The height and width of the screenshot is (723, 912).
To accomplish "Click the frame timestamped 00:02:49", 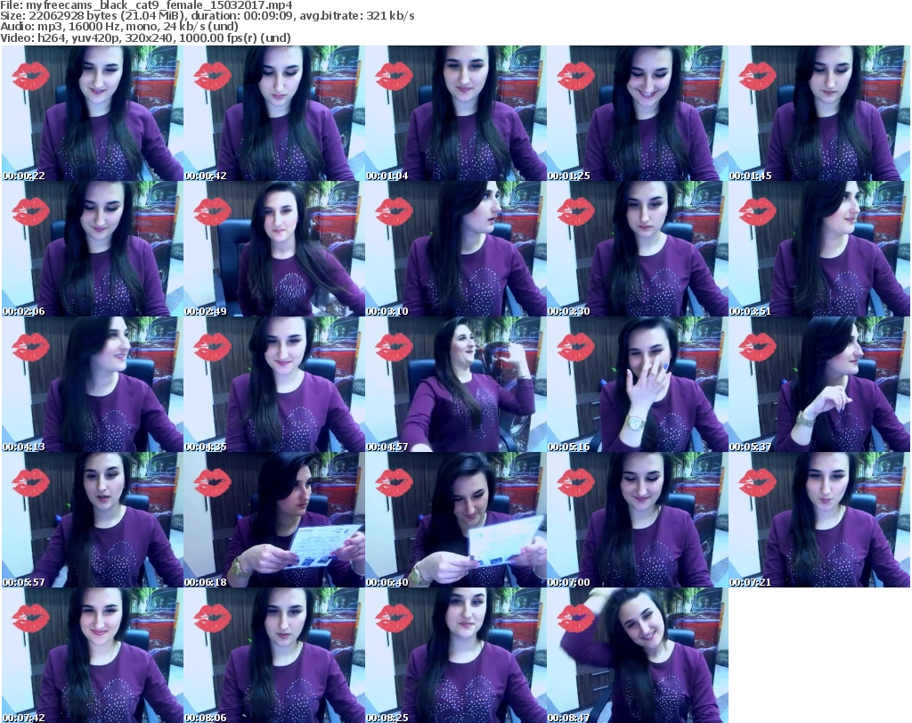I will (274, 249).
